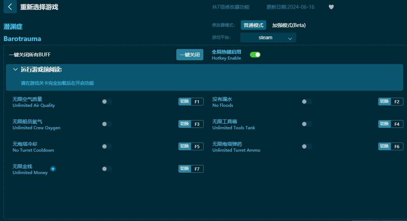Disable the Hotkey Enable toggle
The image size is (407, 221).
coord(255,55)
